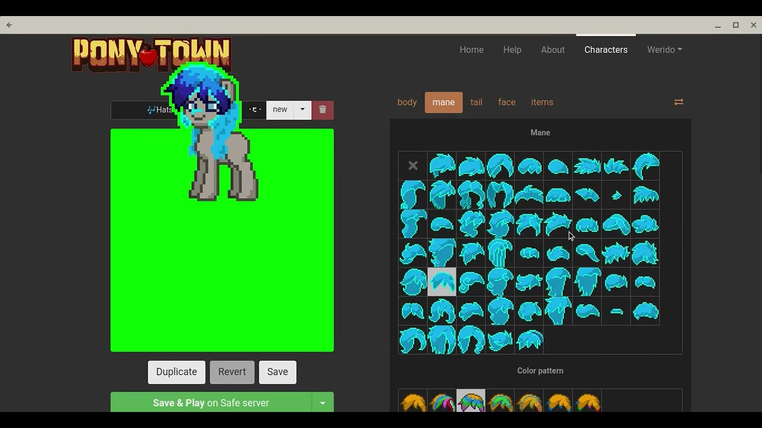The width and height of the screenshot is (762, 428).
Task: Choose the last mane in the second row
Action: (x=645, y=195)
